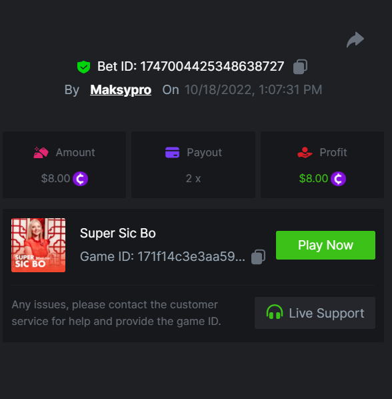Click the share arrow icon
The width and height of the screenshot is (392, 399).
click(355, 39)
